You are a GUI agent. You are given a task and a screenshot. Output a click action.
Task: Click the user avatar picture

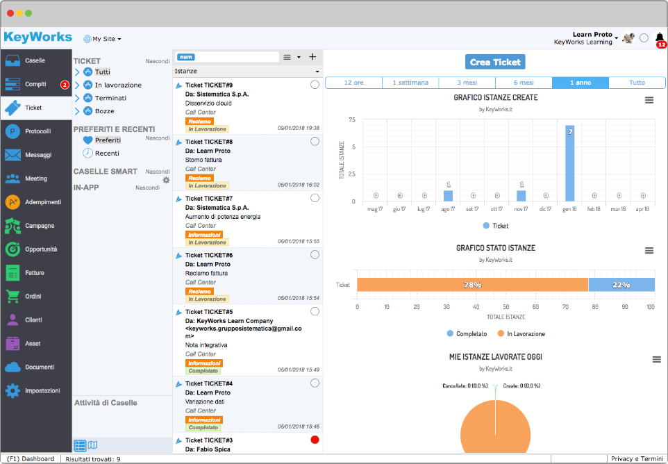[628, 38]
